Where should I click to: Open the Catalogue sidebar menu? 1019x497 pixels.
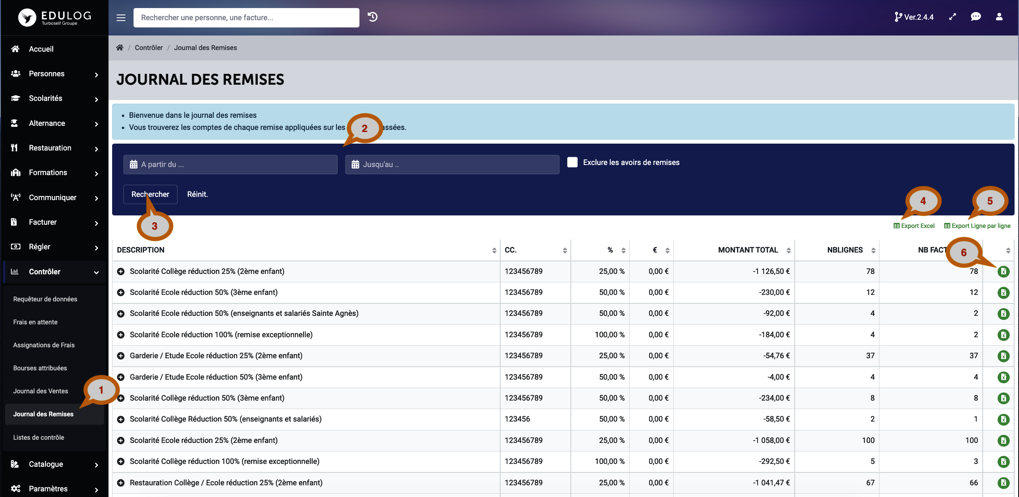coord(54,464)
